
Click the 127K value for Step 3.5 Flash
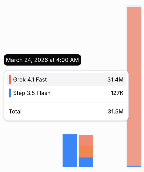(x=117, y=93)
